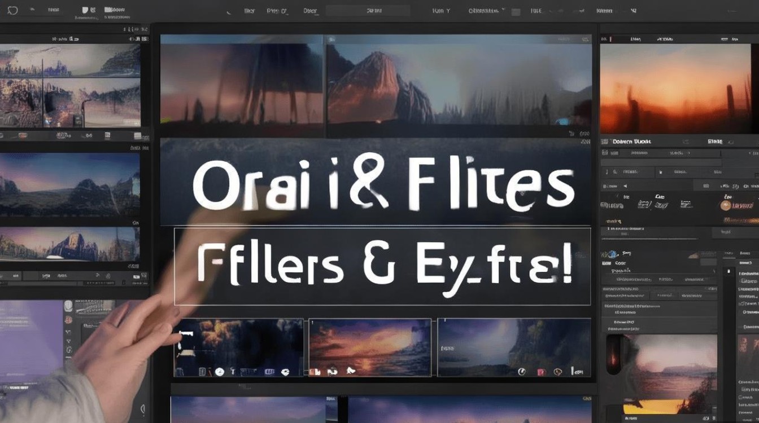
Task: Open the purple mountain panorama thumbnail
Action: pyautogui.click(x=70, y=184)
